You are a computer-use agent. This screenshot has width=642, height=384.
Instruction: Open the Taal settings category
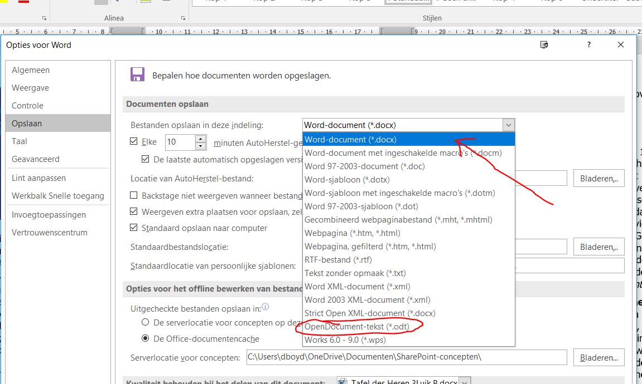(x=58, y=141)
